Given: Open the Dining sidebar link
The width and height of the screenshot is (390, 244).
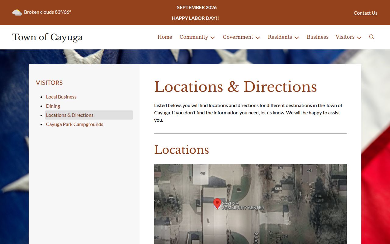Looking at the screenshot, I should click(x=53, y=106).
